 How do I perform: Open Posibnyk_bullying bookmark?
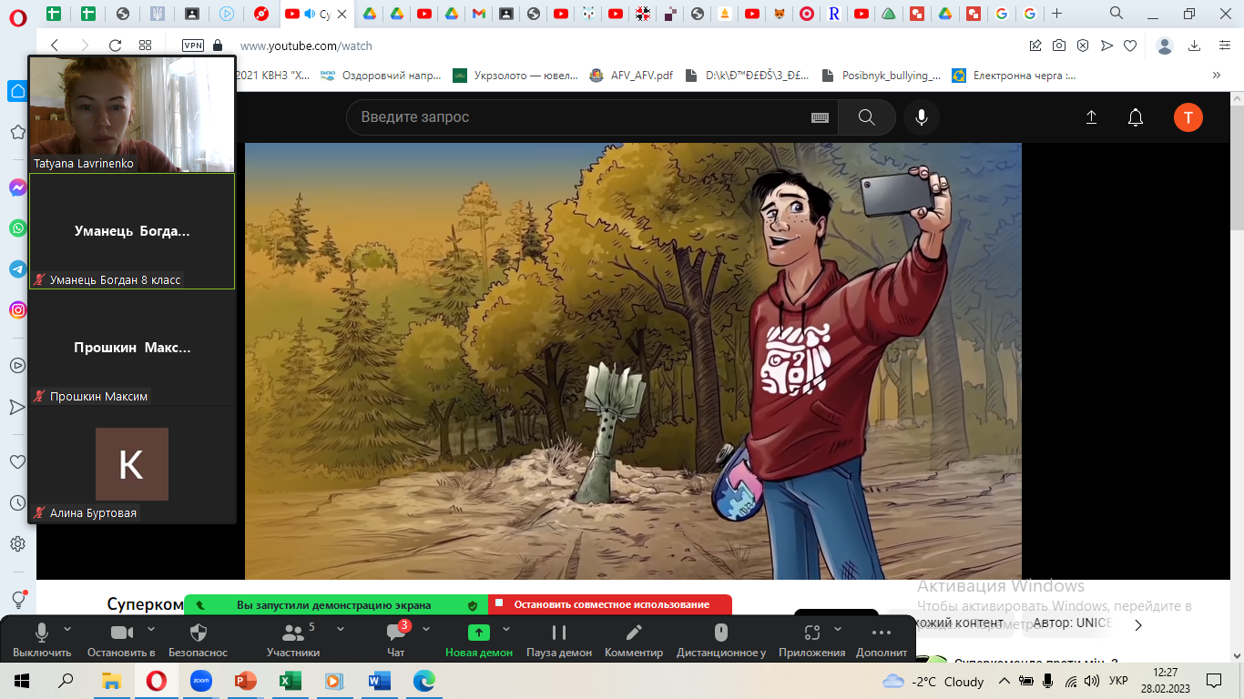pos(881,76)
